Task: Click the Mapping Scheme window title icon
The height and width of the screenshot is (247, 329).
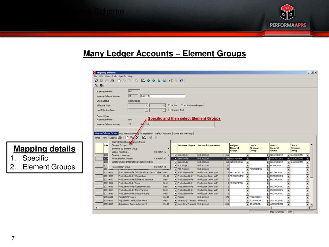Action: (95, 73)
